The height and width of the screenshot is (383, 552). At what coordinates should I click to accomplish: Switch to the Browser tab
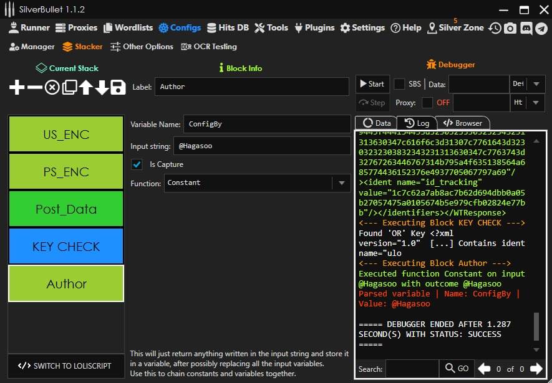pyautogui.click(x=463, y=123)
